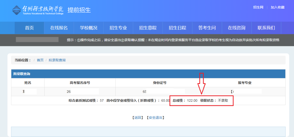Click the 高考报名序号 column header
Screen dimensions: 294x137
pos(80,83)
